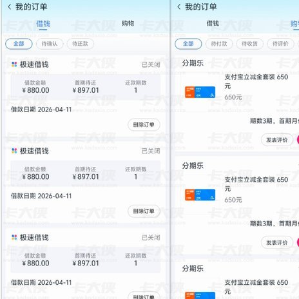299x299 pixels.
Task: Click the ¥880.00 loan amount in the first card
Action: point(35,90)
